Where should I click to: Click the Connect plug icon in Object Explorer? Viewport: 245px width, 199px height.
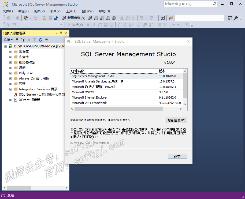[x=17, y=40]
